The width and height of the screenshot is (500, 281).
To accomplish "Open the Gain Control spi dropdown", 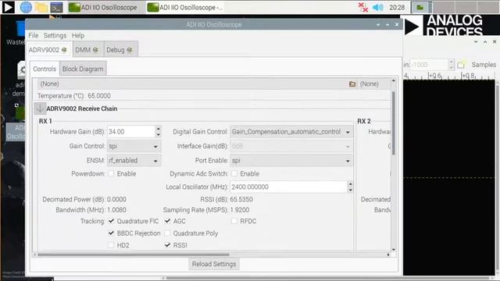I will coord(134,146).
